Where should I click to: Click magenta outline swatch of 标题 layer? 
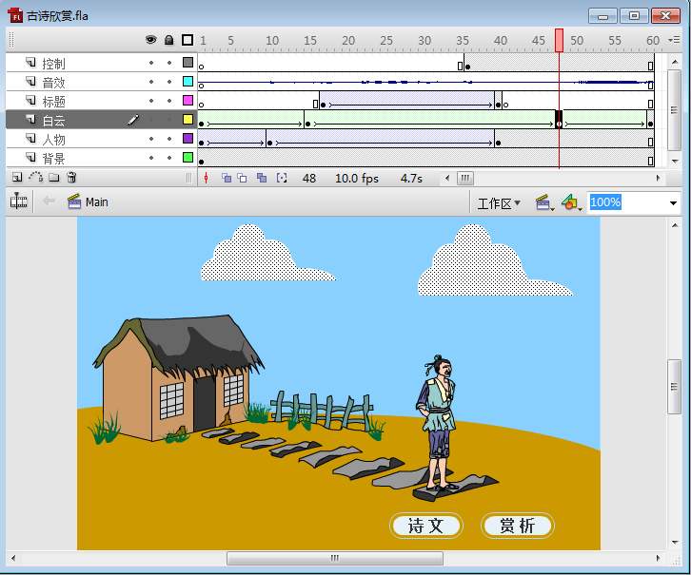pyautogui.click(x=188, y=101)
